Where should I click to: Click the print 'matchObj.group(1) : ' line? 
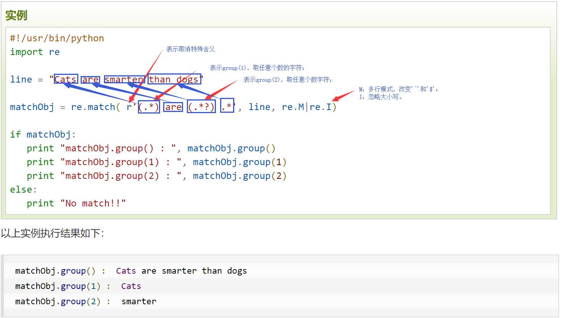(x=157, y=162)
